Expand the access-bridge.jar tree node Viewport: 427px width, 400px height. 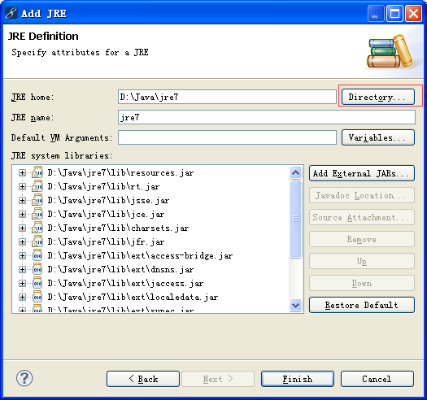click(x=22, y=255)
